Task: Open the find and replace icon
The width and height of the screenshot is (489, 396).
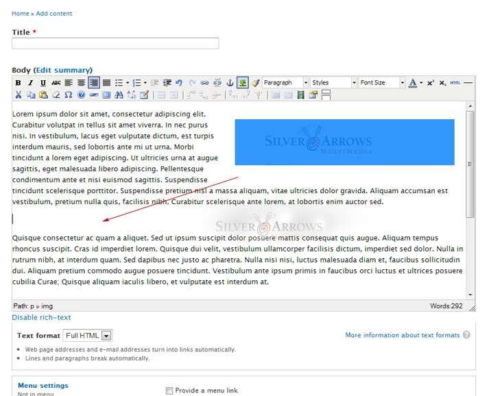Action: coord(132,95)
